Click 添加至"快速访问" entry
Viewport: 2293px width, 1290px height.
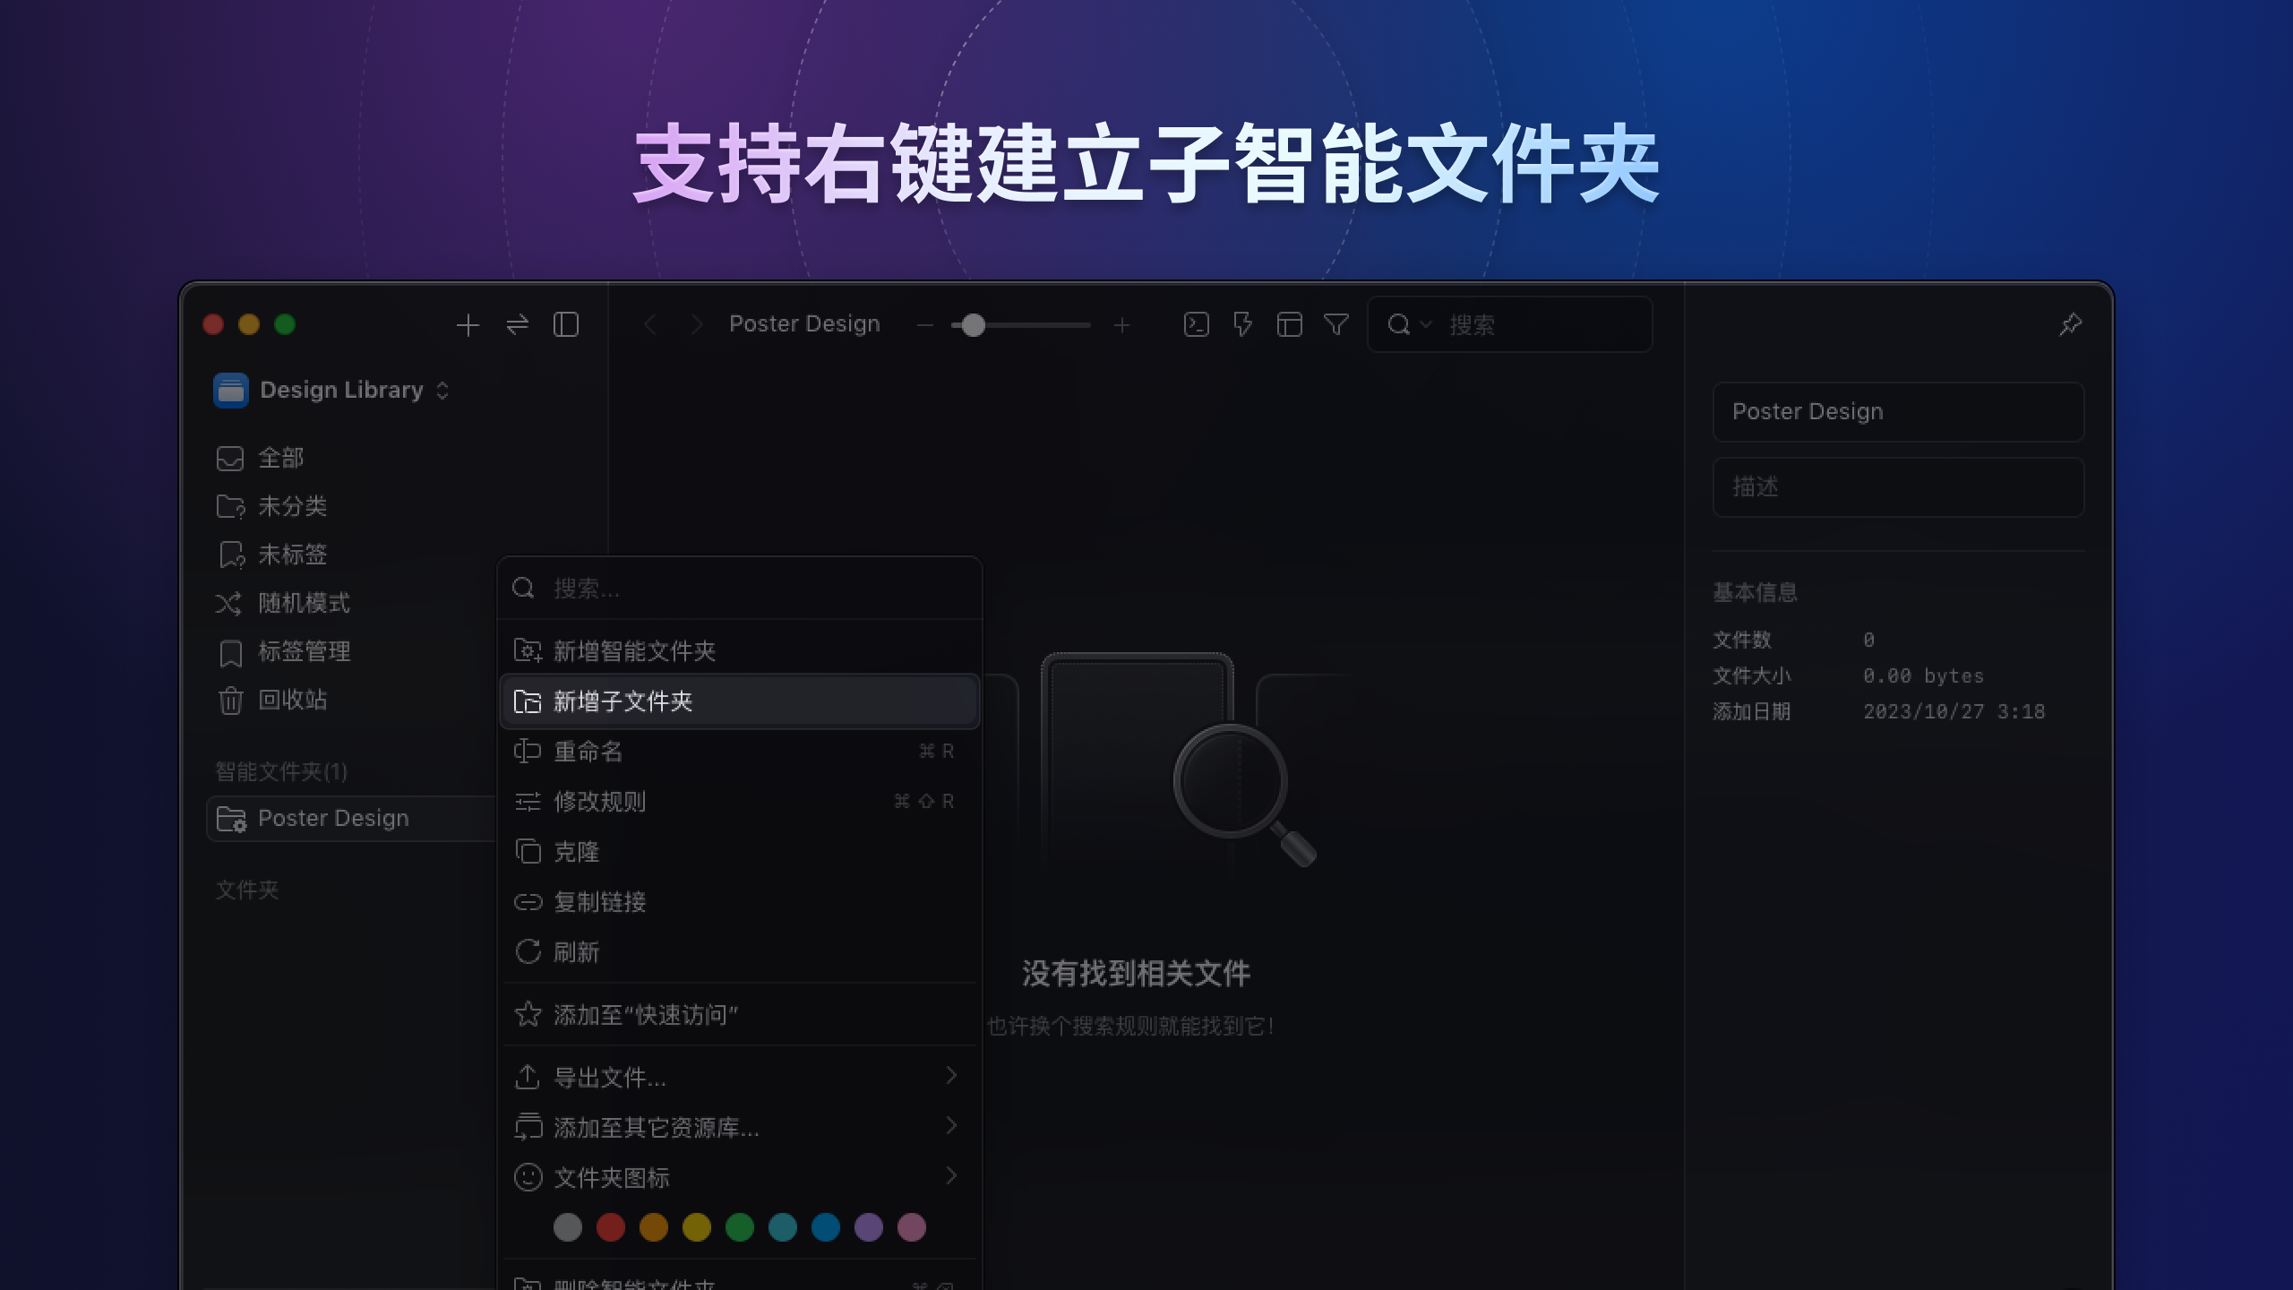(645, 1014)
